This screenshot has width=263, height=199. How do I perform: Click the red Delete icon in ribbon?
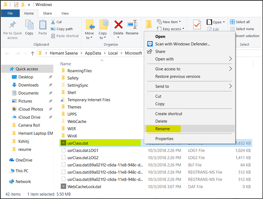118,25
